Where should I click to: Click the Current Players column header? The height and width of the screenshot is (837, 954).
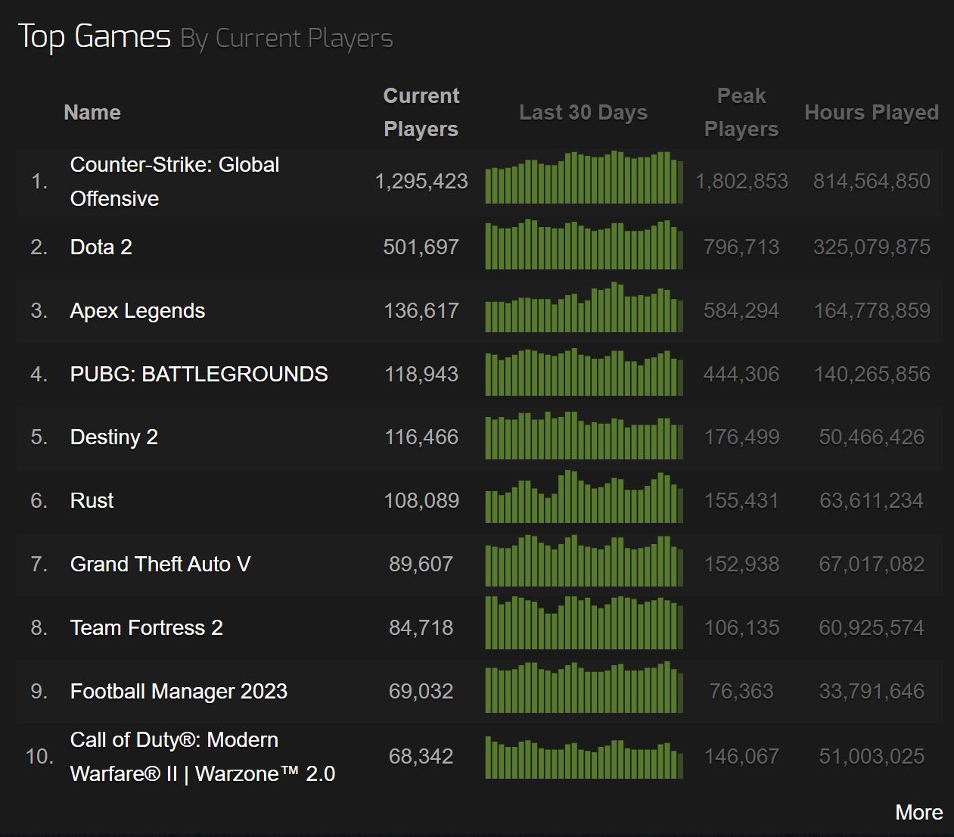coord(421,112)
